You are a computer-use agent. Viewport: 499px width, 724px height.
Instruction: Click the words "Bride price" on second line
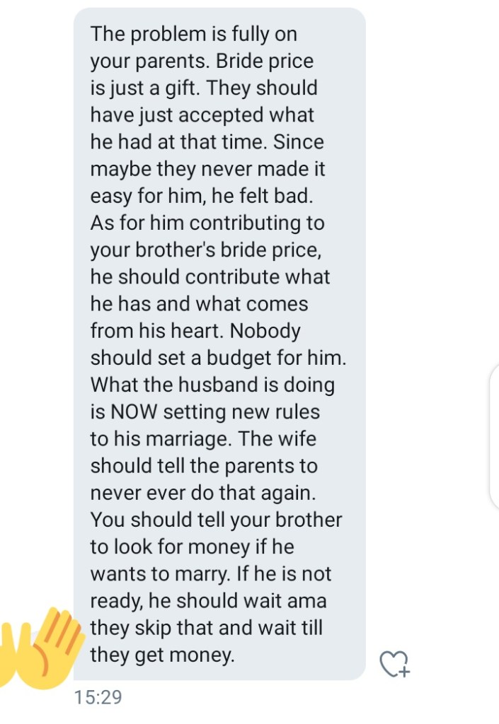click(265, 61)
